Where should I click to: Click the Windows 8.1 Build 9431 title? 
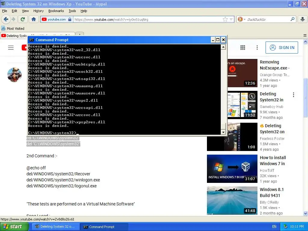272,192
